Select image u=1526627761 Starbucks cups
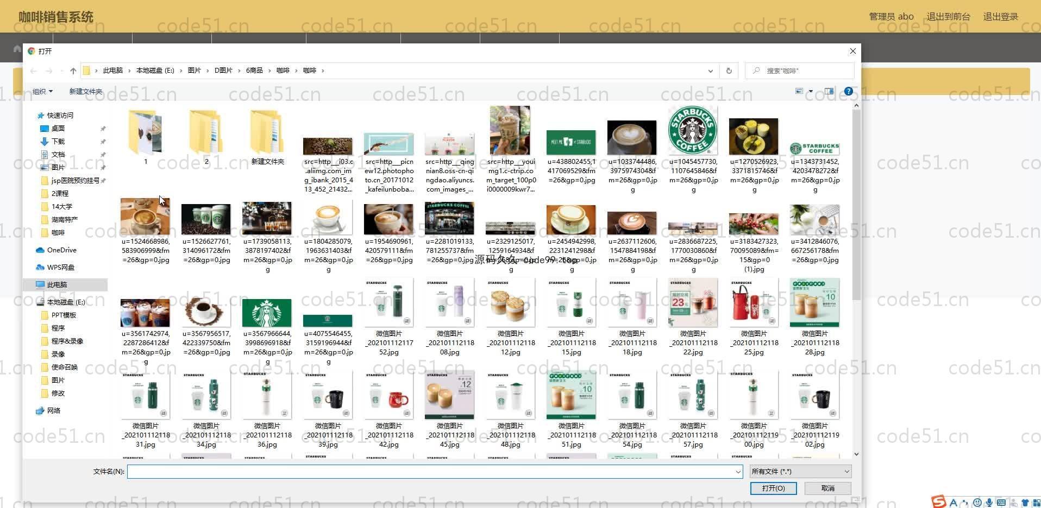 click(x=206, y=219)
